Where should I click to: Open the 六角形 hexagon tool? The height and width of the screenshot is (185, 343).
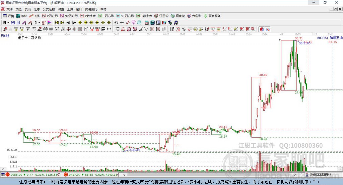[x=194, y=16]
